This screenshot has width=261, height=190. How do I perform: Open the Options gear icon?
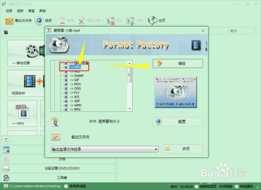tap(39, 21)
